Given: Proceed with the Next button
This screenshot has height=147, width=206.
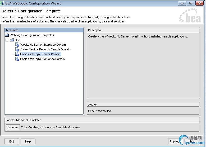Looking at the screenshot, I should (192, 141).
